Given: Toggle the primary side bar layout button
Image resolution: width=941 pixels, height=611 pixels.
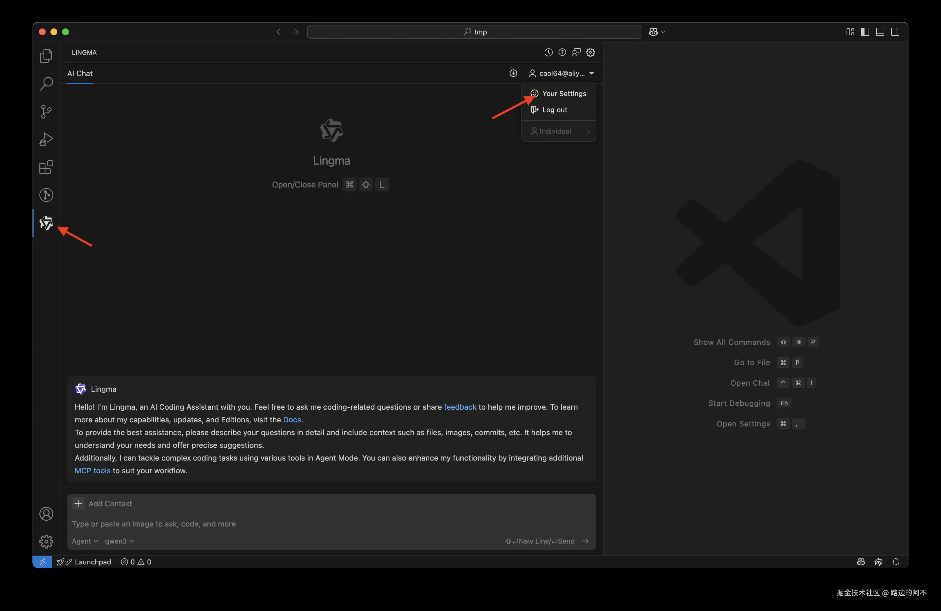Looking at the screenshot, I should pyautogui.click(x=865, y=32).
